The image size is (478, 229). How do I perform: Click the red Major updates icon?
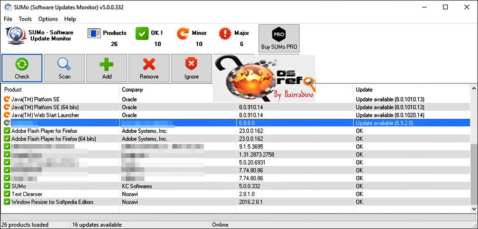coord(225,33)
